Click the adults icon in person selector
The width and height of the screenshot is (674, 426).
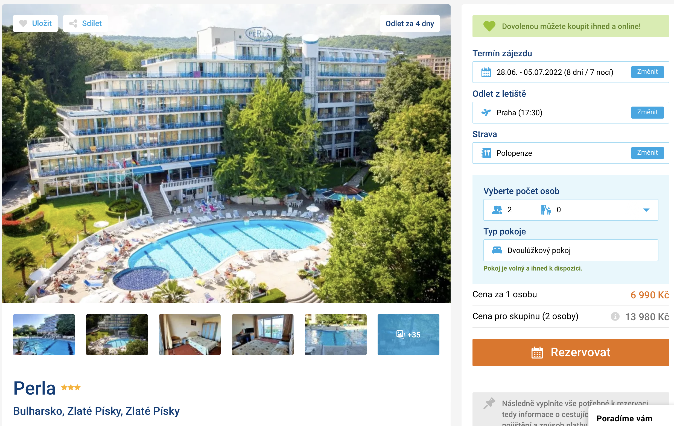[x=497, y=210]
